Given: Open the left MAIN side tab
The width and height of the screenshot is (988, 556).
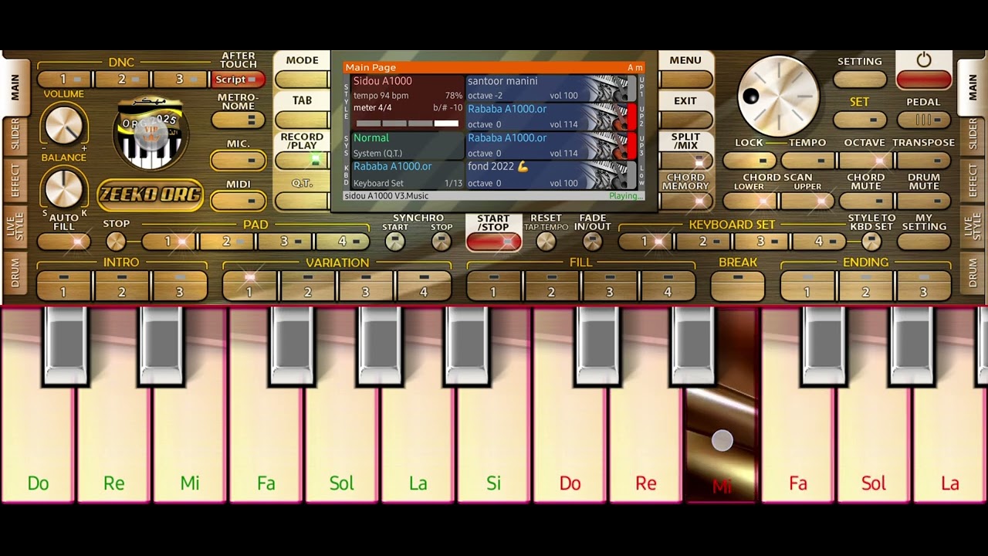Looking at the screenshot, I should pyautogui.click(x=15, y=86).
